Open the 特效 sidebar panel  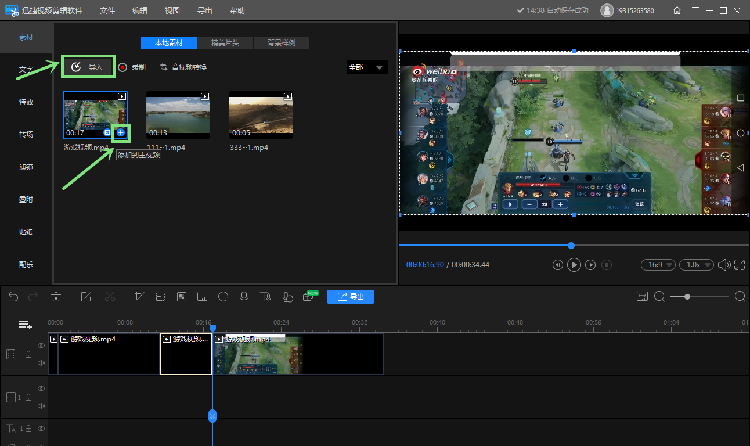(26, 102)
